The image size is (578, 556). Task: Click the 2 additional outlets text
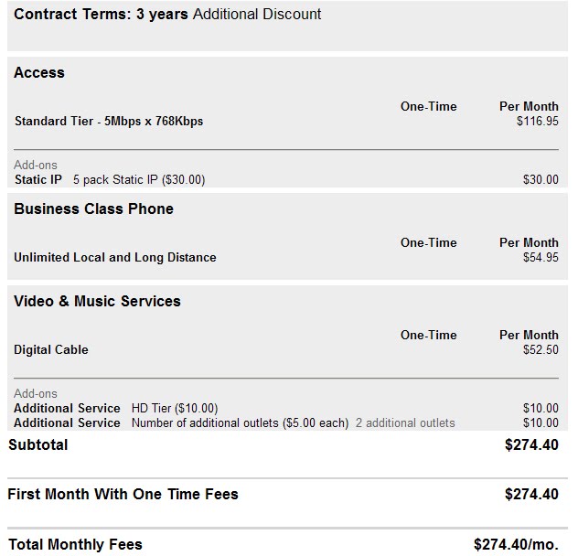[405, 422]
